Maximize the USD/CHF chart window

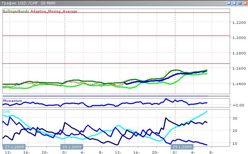tap(239, 3)
